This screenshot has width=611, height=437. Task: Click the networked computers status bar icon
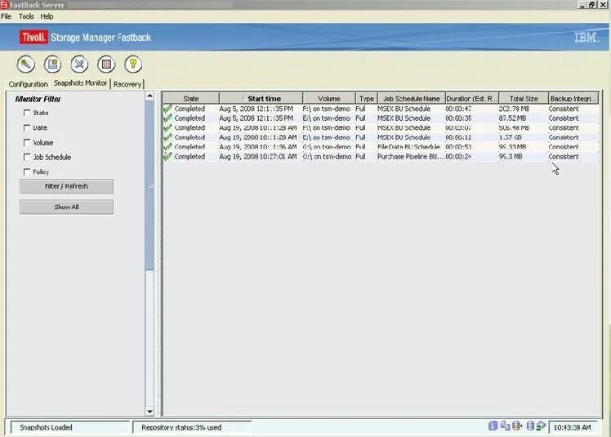click(506, 426)
